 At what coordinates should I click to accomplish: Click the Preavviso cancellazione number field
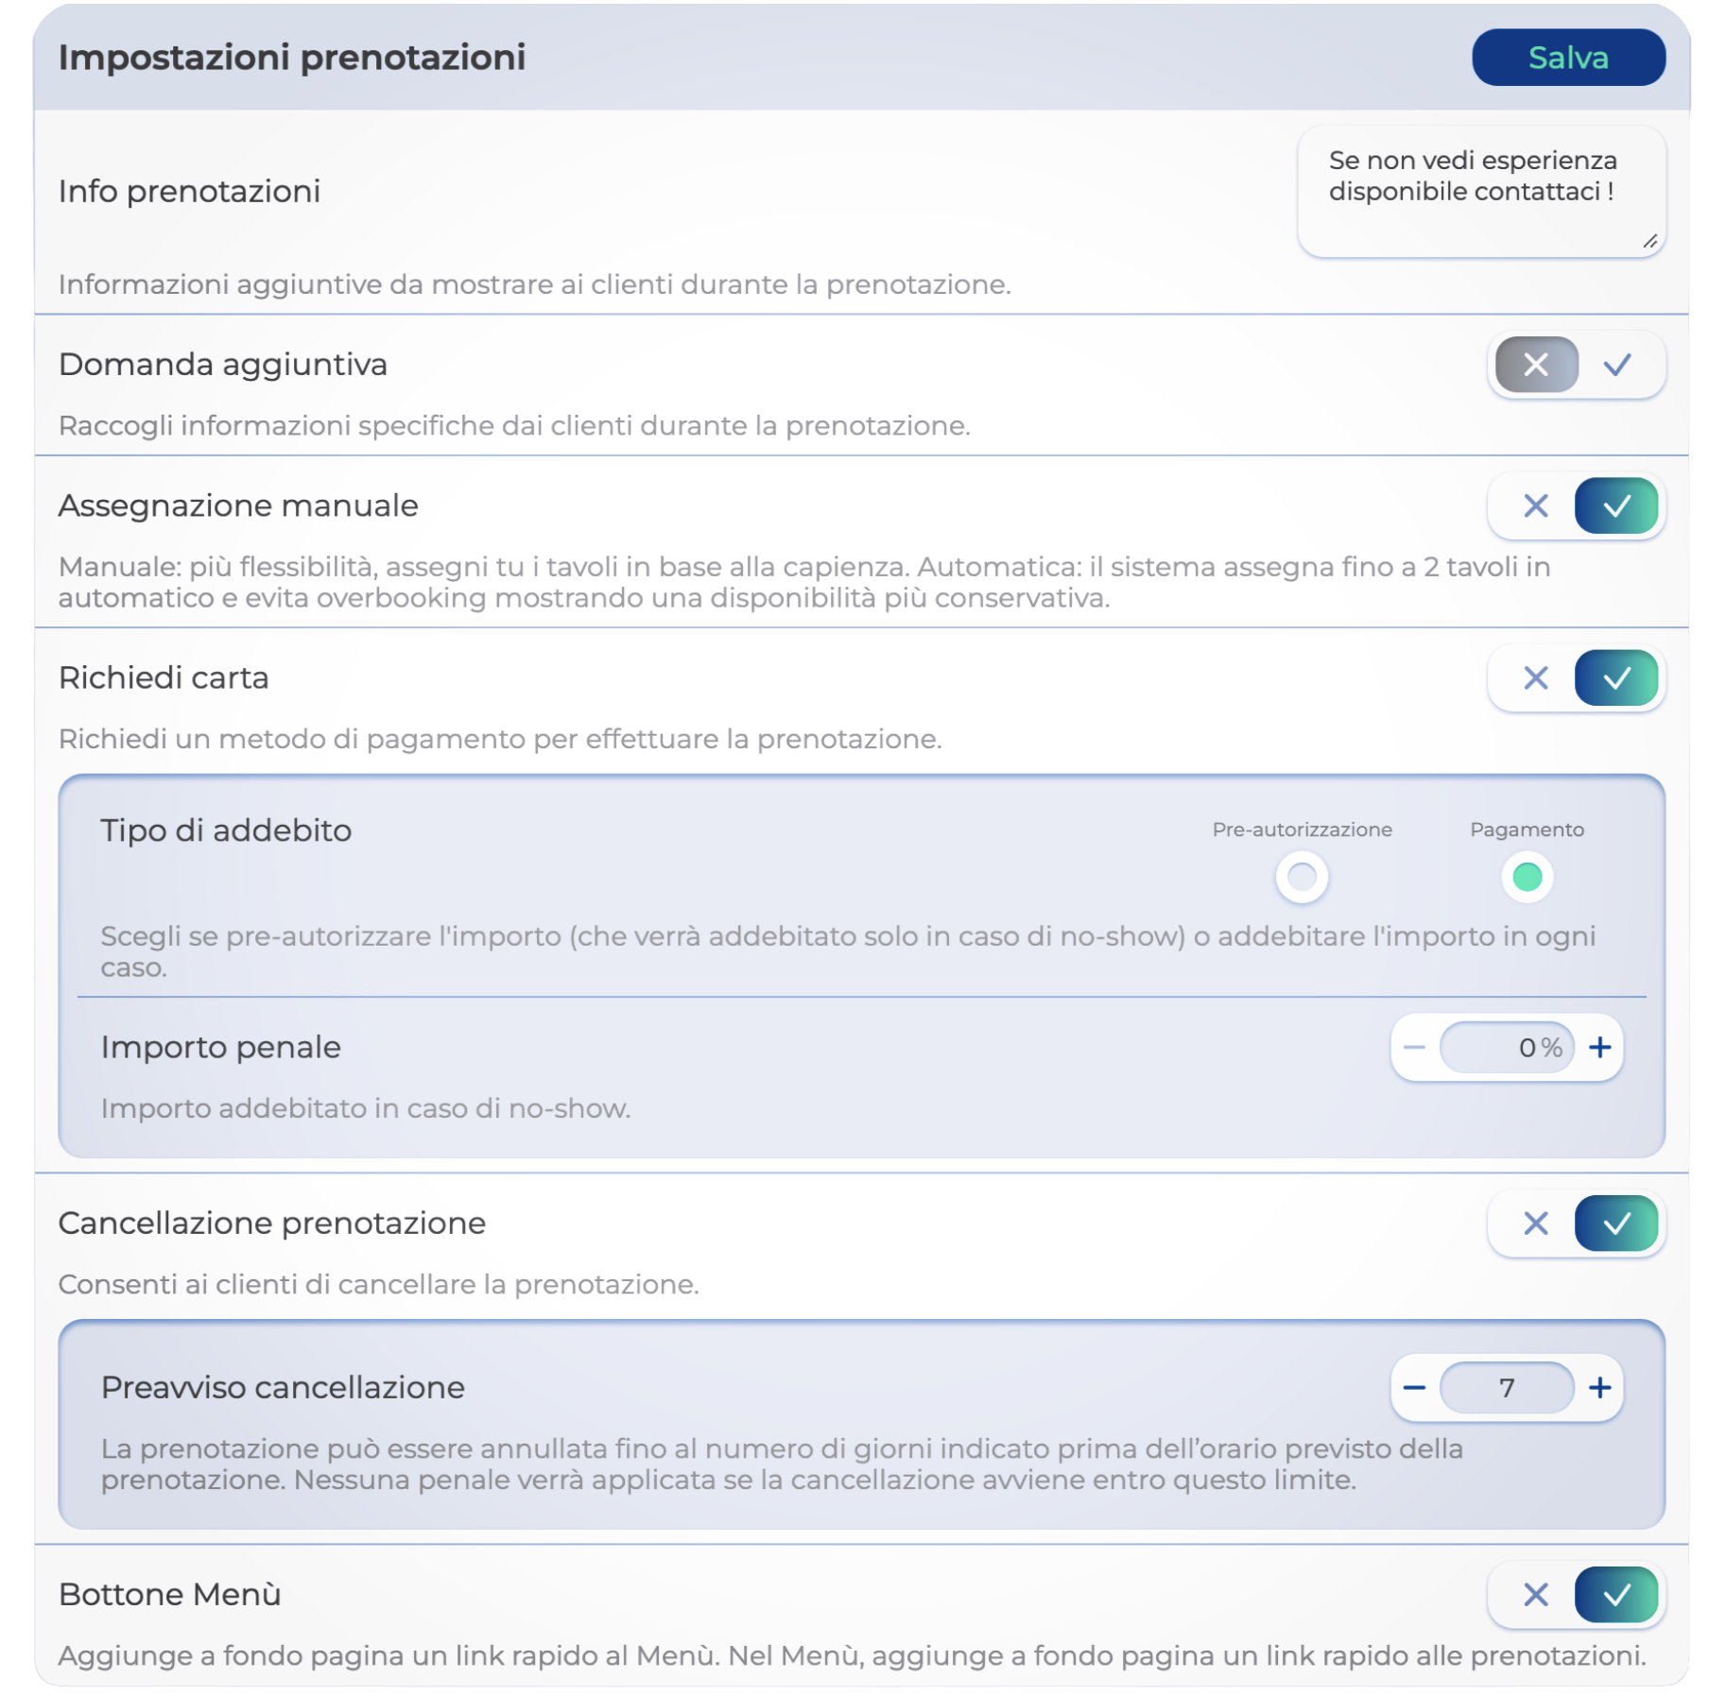[x=1506, y=1388]
